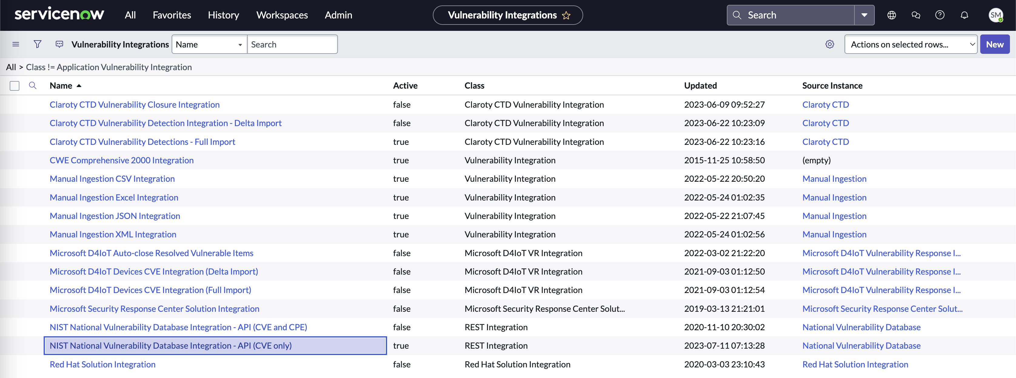The height and width of the screenshot is (378, 1016).
Task: Open the All menu
Action: (x=130, y=15)
